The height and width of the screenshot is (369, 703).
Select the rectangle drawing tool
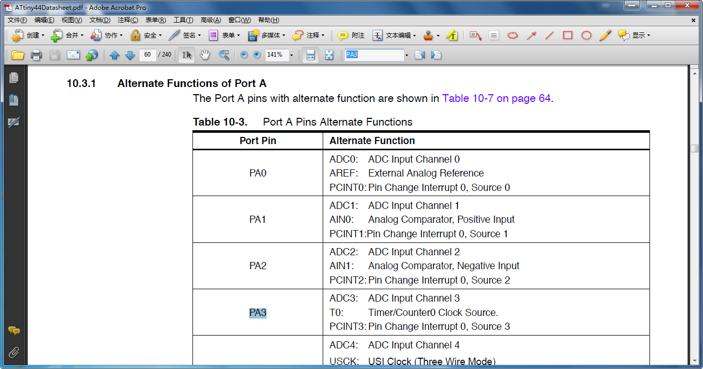pos(568,36)
